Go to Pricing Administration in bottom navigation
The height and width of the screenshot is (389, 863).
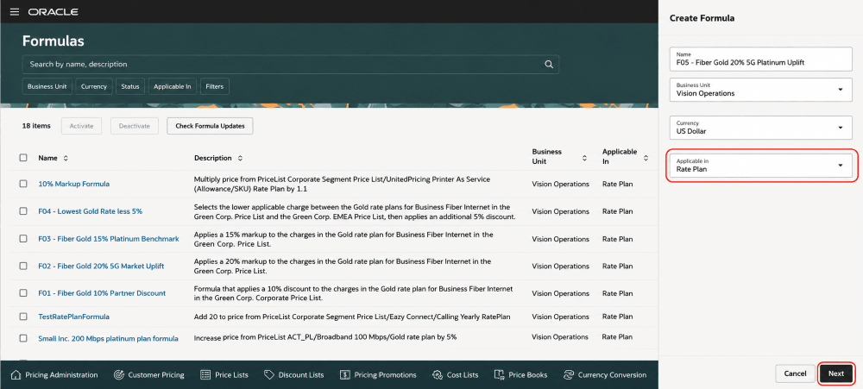tap(54, 374)
